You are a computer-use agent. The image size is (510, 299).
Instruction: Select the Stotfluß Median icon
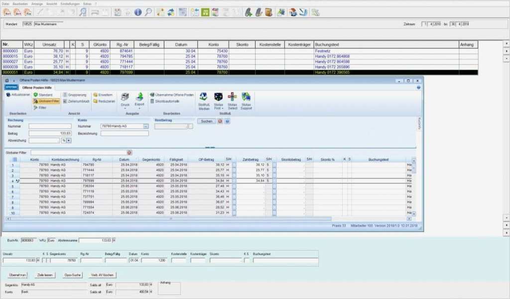point(204,97)
